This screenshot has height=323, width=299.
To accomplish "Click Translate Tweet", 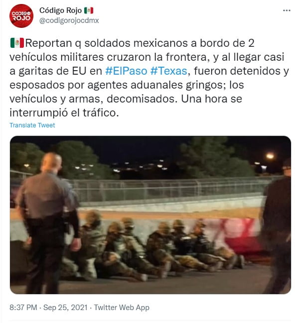I will (32, 125).
